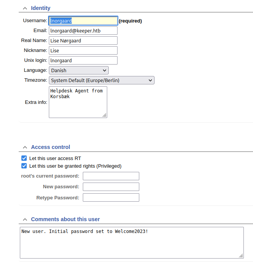253x262 pixels.
Task: Click into the Unix login field
Action: point(83,60)
